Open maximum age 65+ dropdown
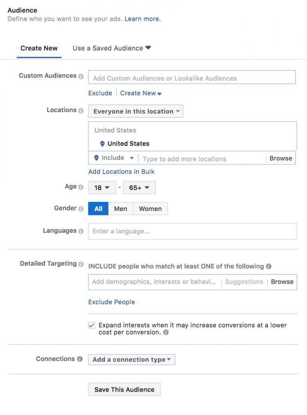 (139, 187)
